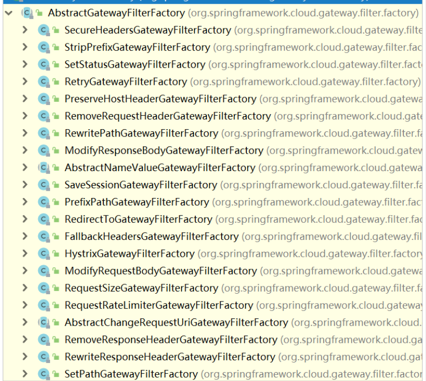The height and width of the screenshot is (381, 426).
Task: Select the ModifyRequestBodyGatewayFilterFactory class name
Action: [x=161, y=271]
